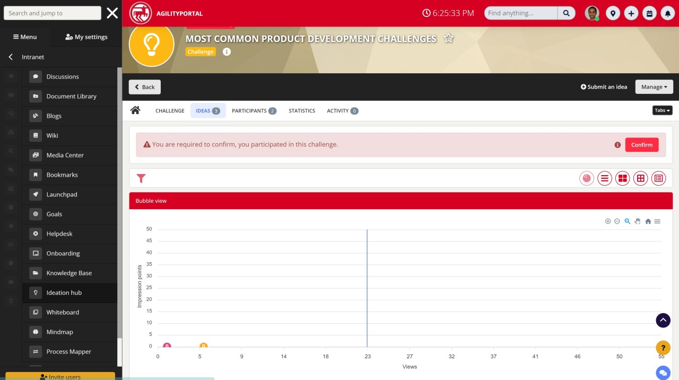Click the chart zoom-in plus icon
This screenshot has width=679, height=380.
click(x=608, y=221)
